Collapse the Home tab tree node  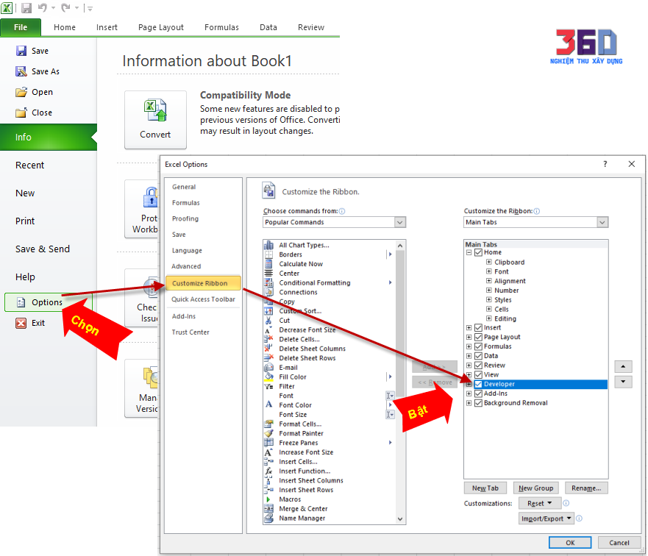pos(469,252)
